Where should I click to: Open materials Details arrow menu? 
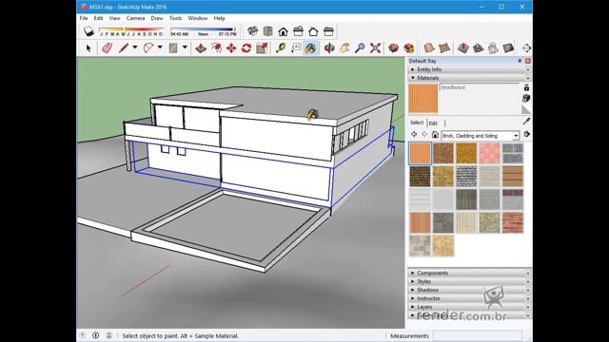pos(526,135)
